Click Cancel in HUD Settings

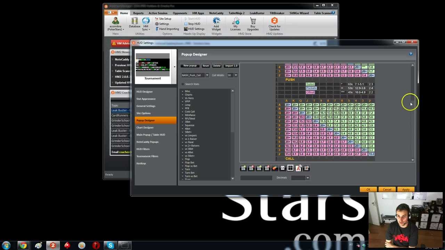387,190
